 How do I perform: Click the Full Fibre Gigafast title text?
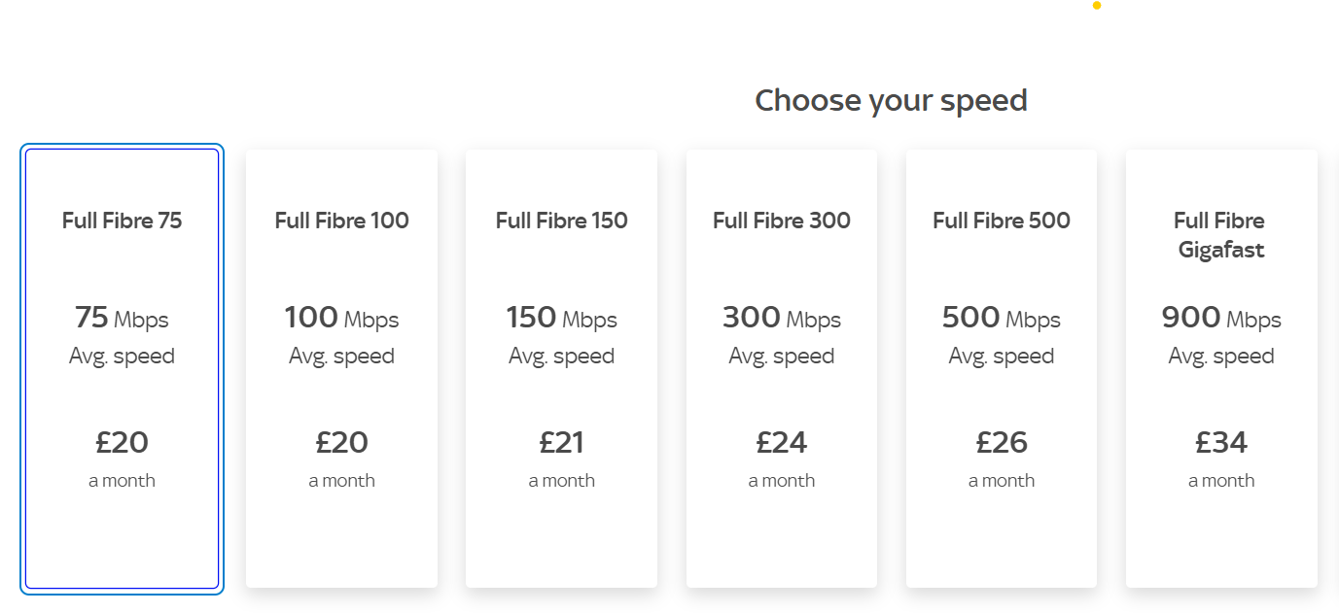click(x=1221, y=235)
